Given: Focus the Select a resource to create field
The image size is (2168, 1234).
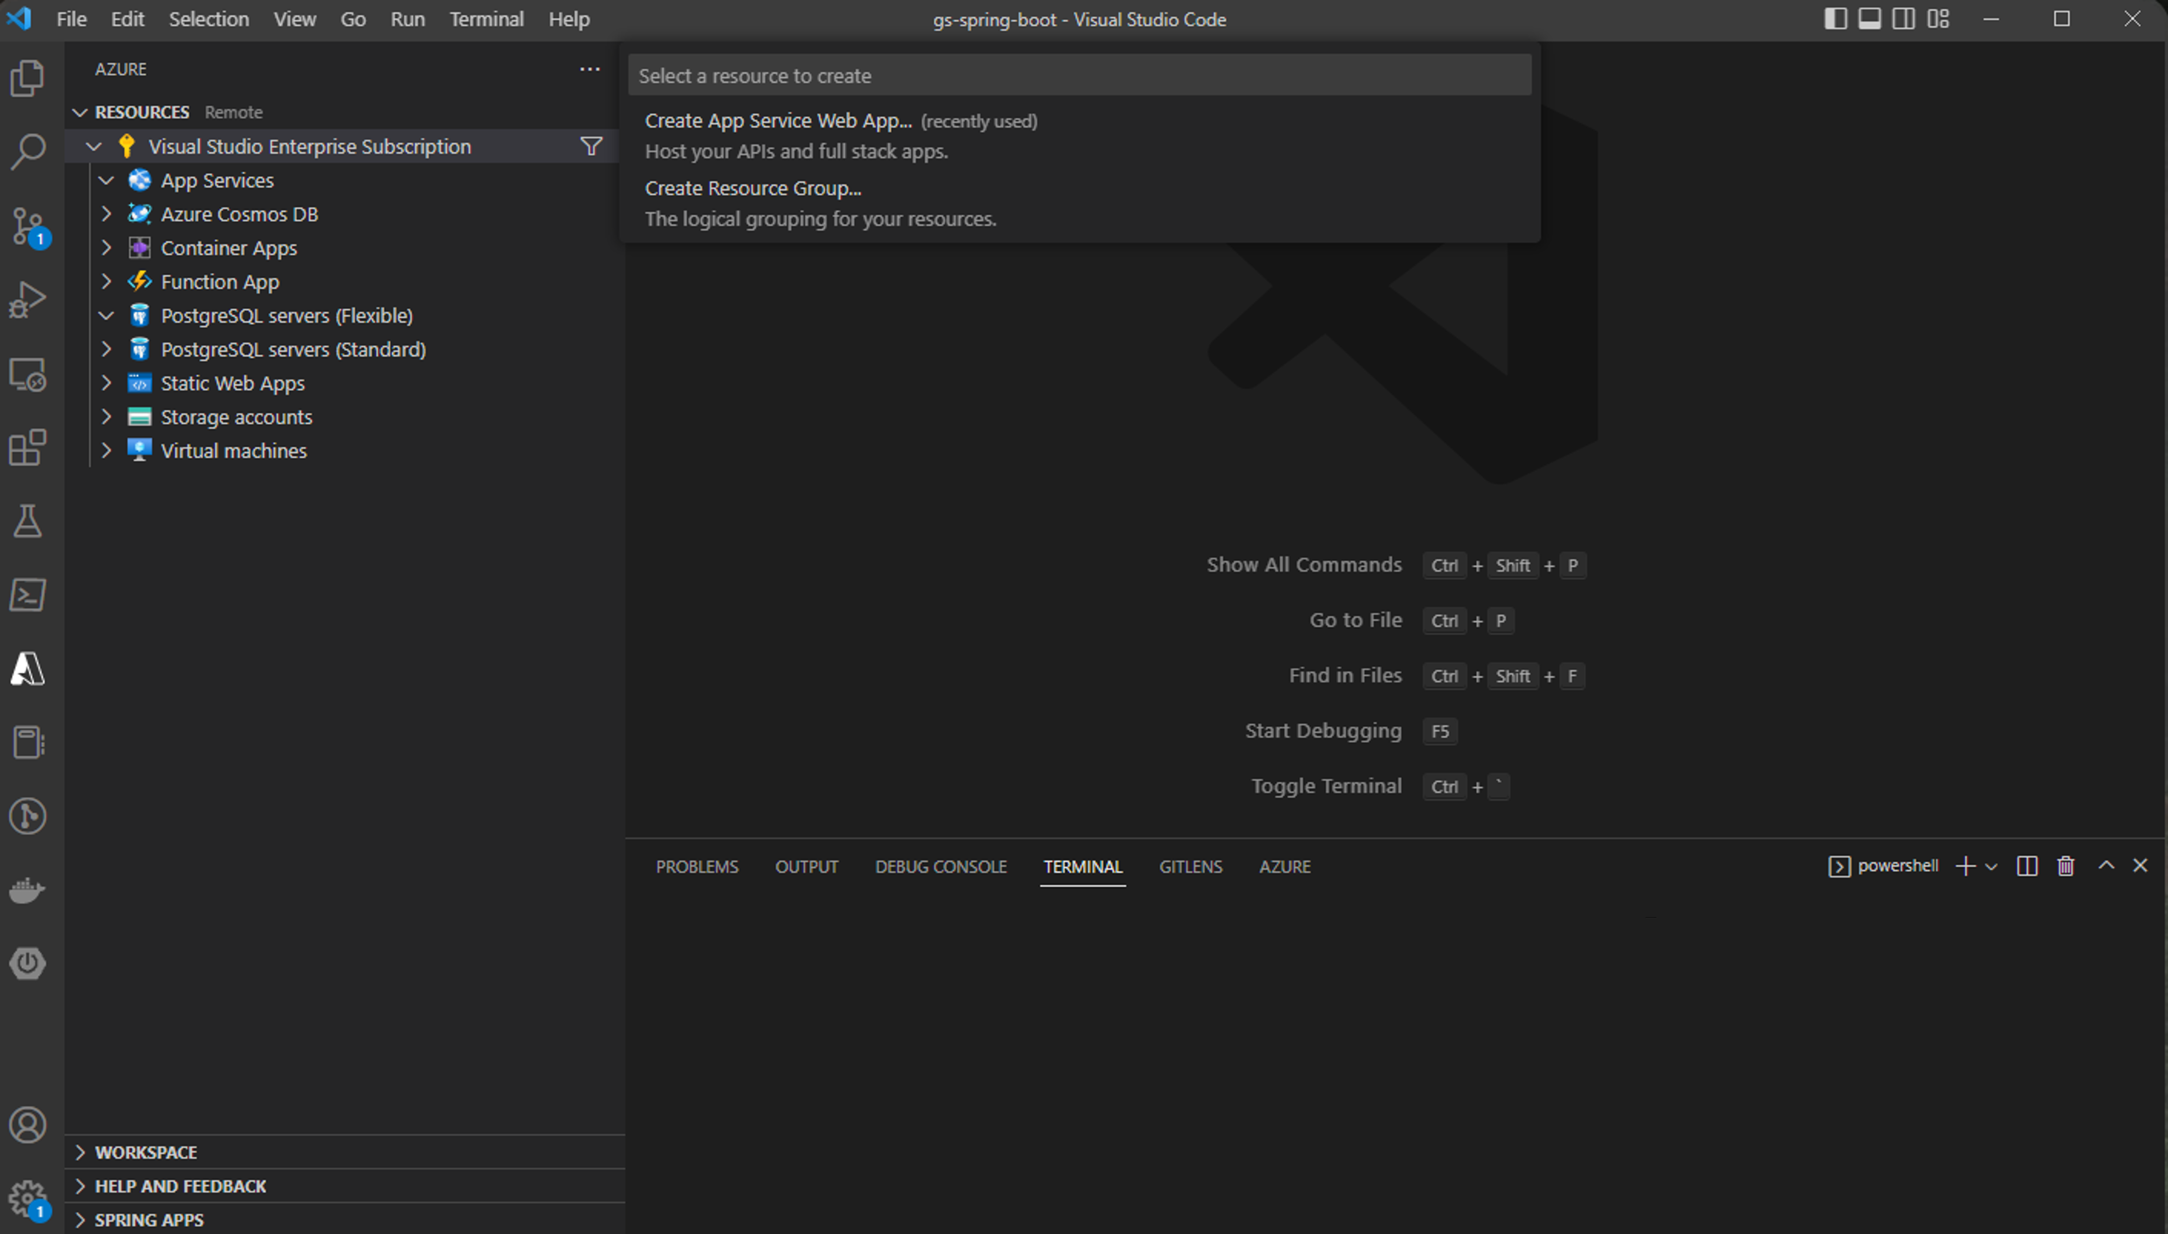Looking at the screenshot, I should point(1080,75).
